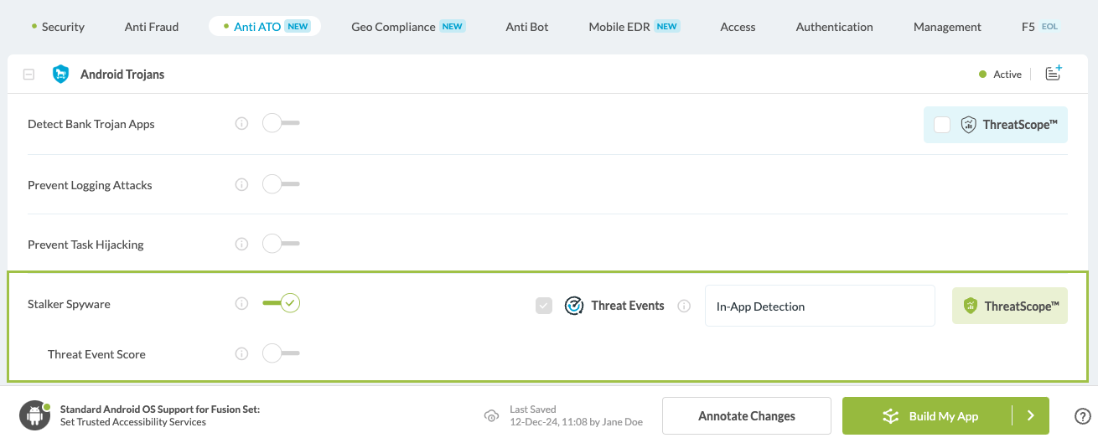
Task: Click the Android robot icon
Action: coord(35,415)
